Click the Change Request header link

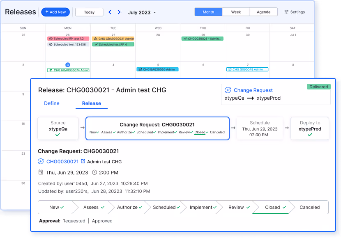[x=253, y=90]
